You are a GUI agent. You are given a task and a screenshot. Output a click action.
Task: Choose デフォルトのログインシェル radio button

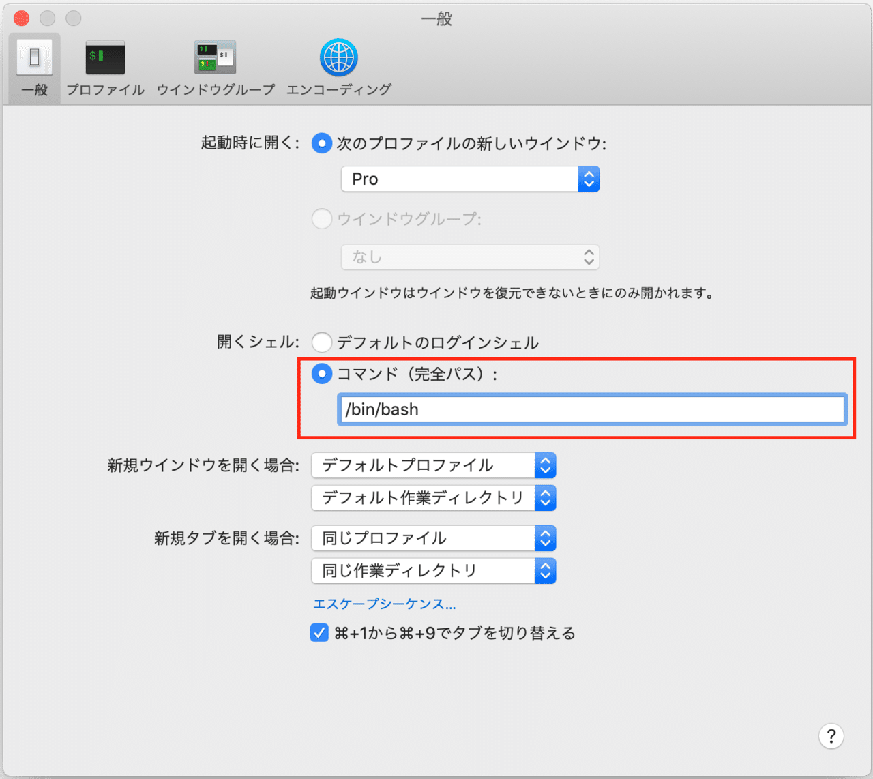[321, 342]
